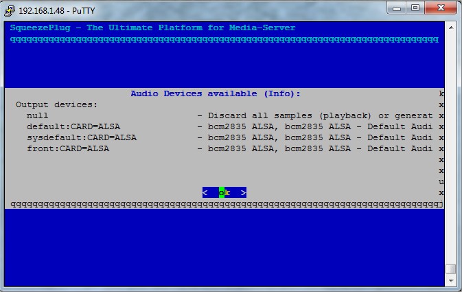
Task: Click 'Output devices:' heading
Action: 56,104
